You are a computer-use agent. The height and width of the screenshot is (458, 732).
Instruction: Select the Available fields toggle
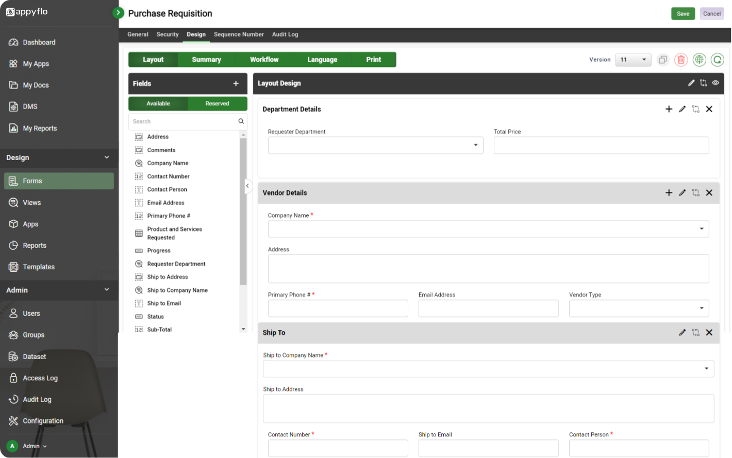click(x=158, y=103)
